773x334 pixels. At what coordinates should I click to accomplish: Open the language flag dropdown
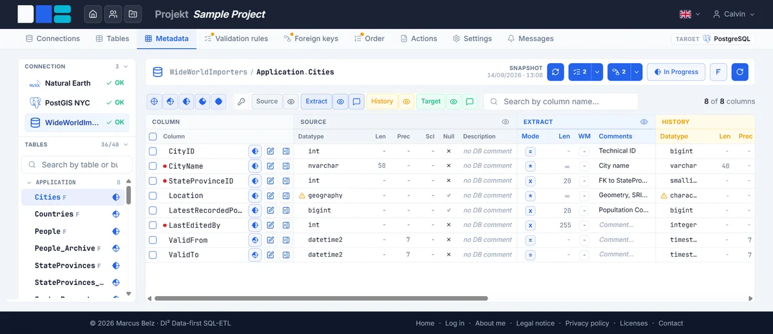[690, 14]
